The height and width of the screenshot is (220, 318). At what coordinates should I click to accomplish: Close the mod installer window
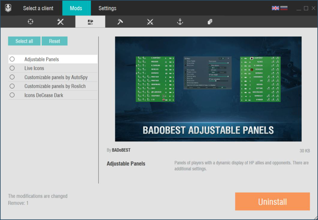pyautogui.click(x=313, y=8)
